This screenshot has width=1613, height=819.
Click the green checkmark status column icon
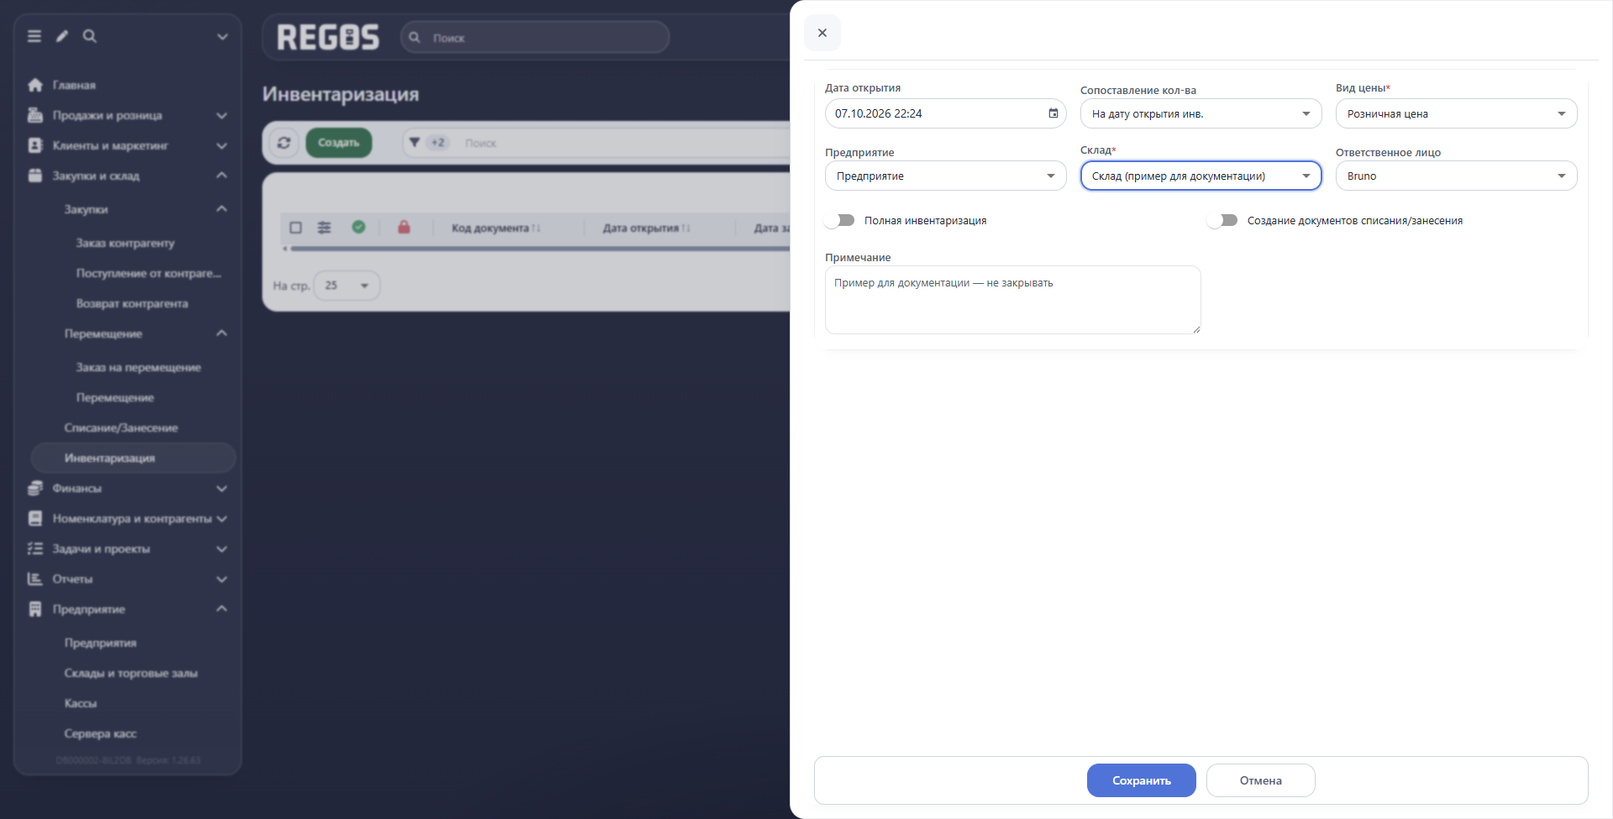click(359, 227)
